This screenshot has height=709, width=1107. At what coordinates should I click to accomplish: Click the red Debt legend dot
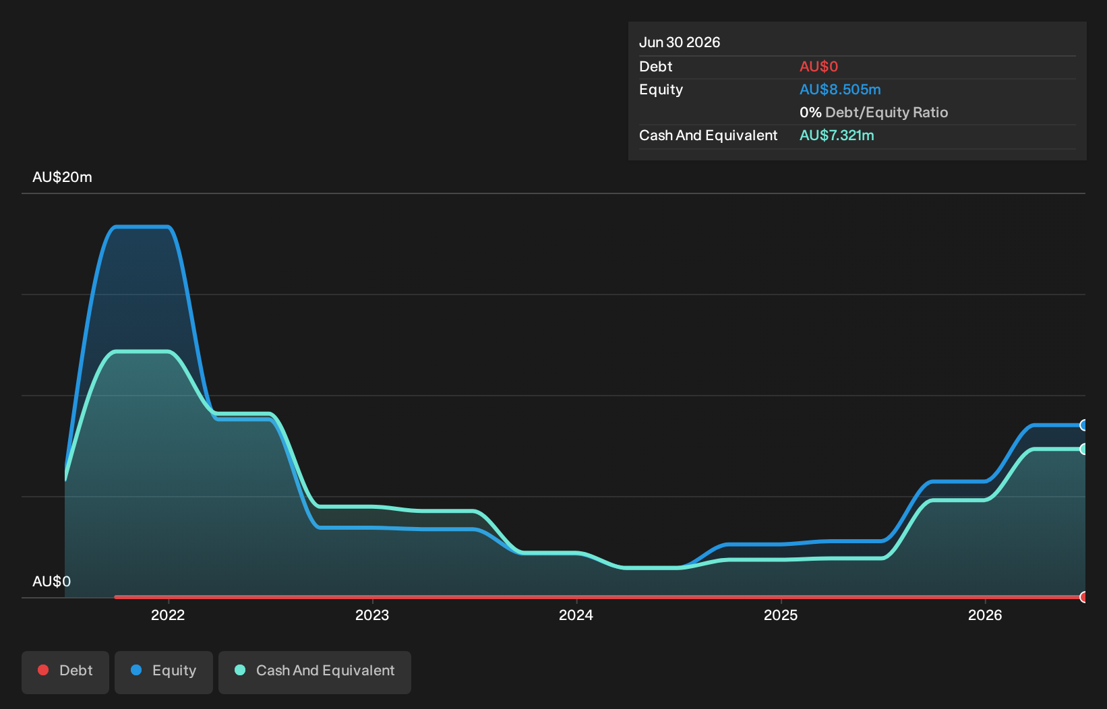pos(43,670)
